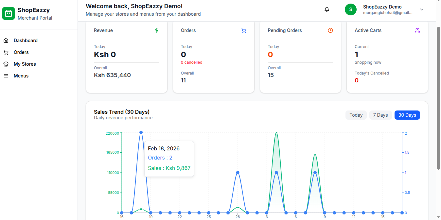The height and width of the screenshot is (220, 441).
Task: Open Orders page from sidebar
Action: click(21, 52)
